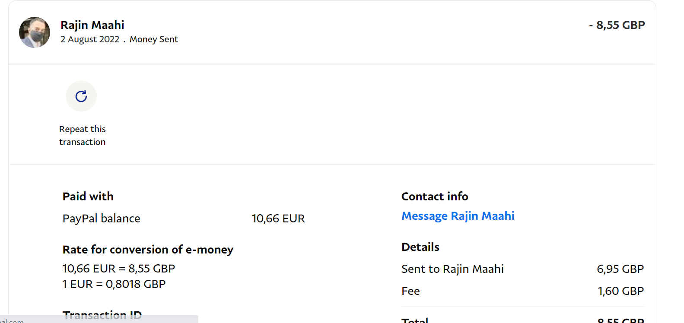Click the 2 August 2022 date
Viewport: 684px width, 323px height.
click(90, 39)
